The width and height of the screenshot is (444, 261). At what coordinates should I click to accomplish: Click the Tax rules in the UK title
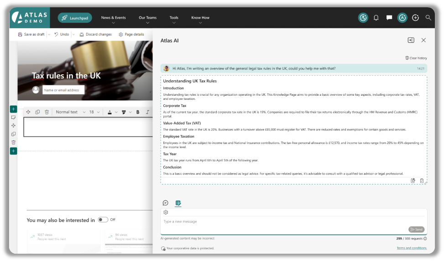[x=66, y=76]
